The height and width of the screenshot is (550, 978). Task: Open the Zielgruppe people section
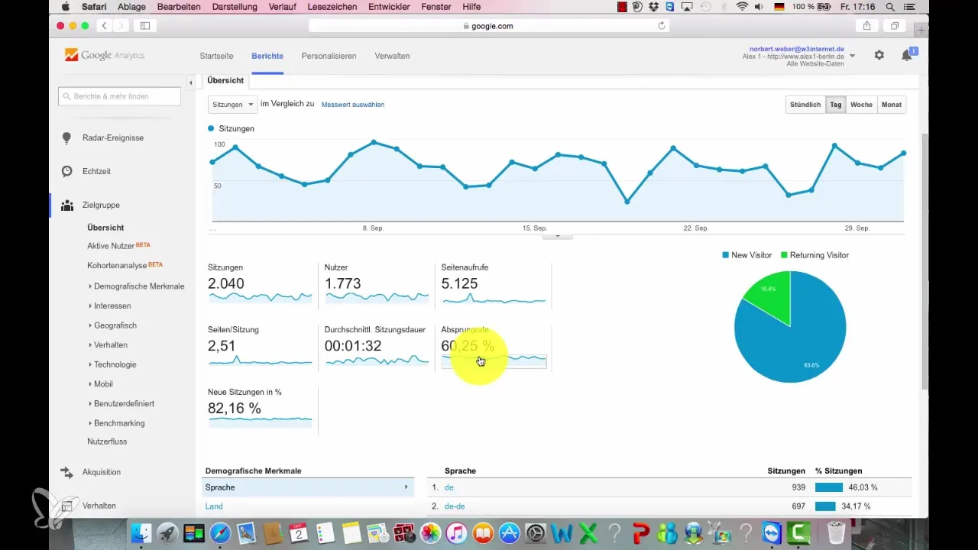click(67, 205)
